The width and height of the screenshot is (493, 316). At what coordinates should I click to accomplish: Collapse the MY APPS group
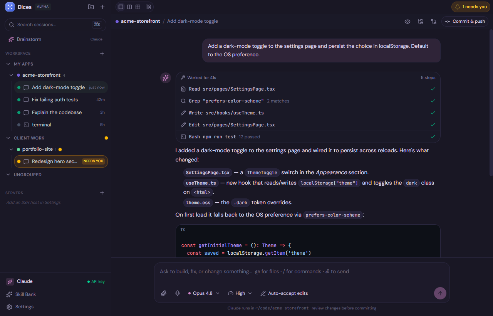(8, 64)
